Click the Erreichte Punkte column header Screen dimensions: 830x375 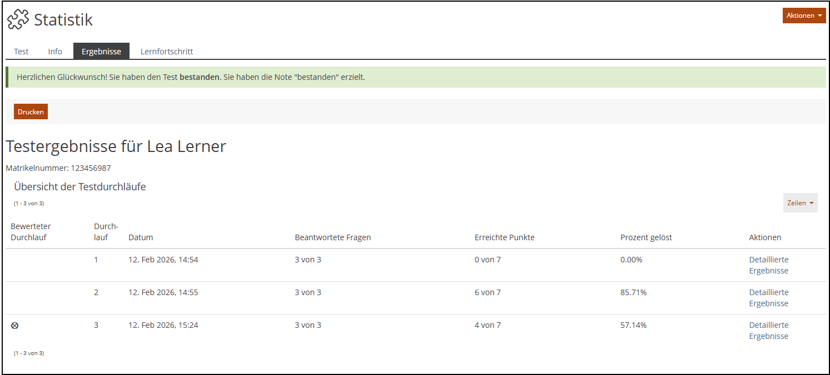coord(504,237)
